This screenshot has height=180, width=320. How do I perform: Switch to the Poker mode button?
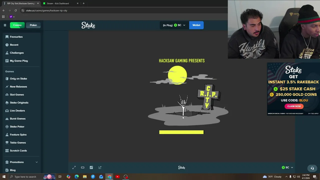point(33,25)
